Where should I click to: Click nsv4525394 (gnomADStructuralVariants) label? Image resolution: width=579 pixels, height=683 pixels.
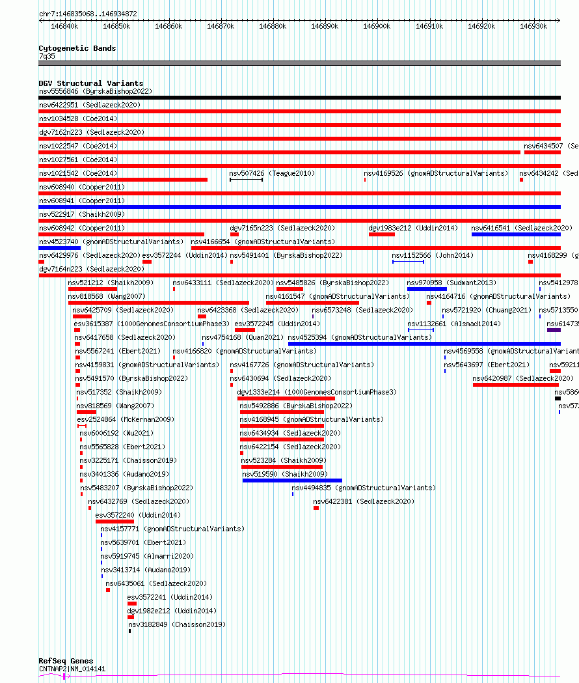tap(360, 337)
